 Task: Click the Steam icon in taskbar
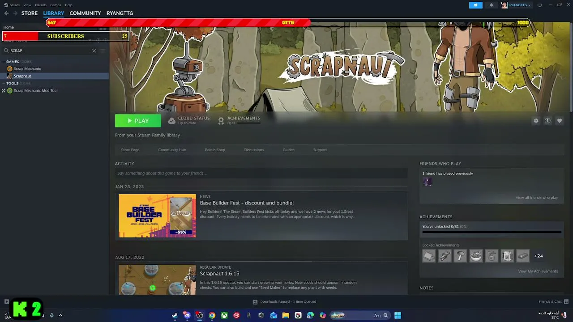[175, 315]
